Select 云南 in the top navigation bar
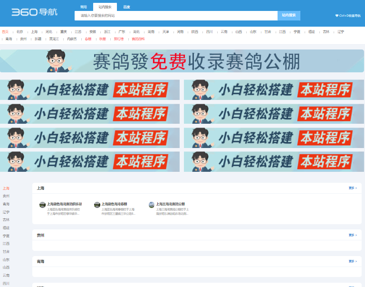Screen dimensions: 365x287 pos(224,32)
